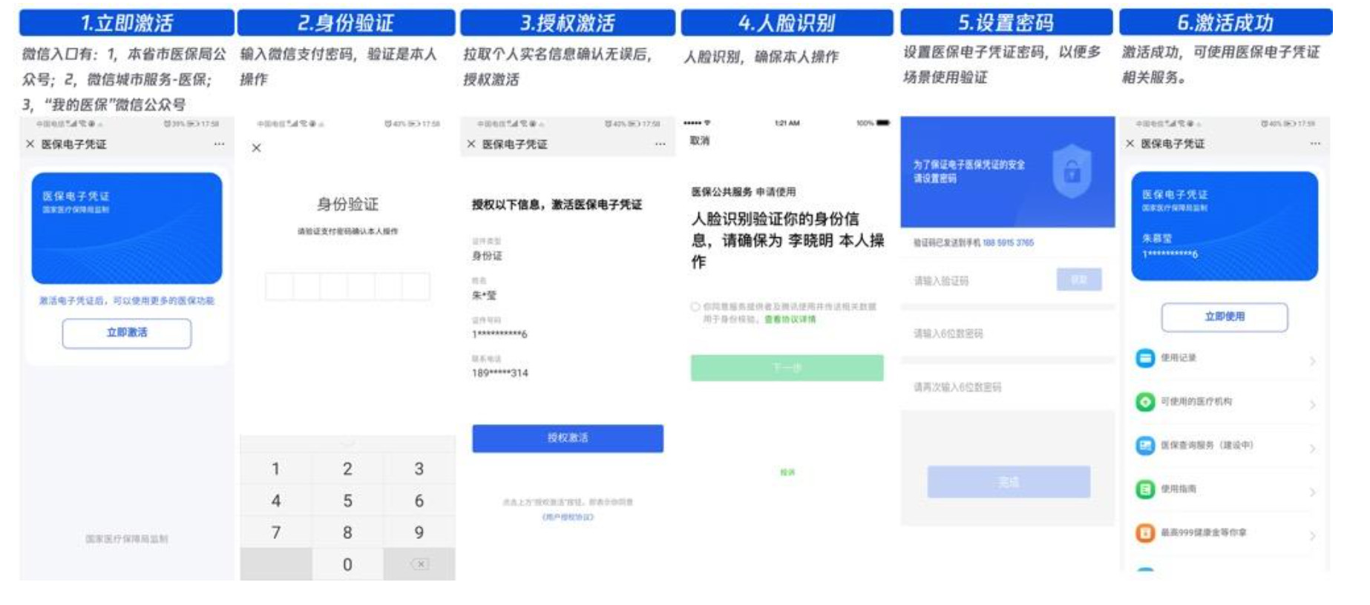
Task: Tap keypad digit 5
Action: tap(347, 500)
